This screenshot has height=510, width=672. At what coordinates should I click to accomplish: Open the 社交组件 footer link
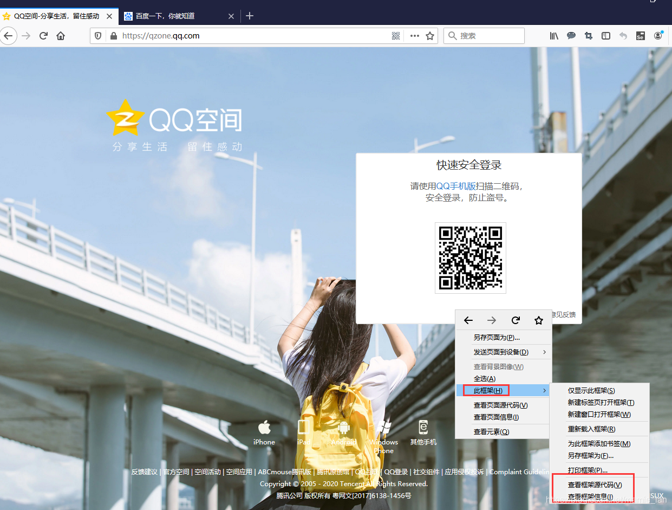coord(426,472)
